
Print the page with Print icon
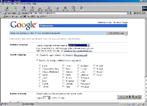point(57,8)
